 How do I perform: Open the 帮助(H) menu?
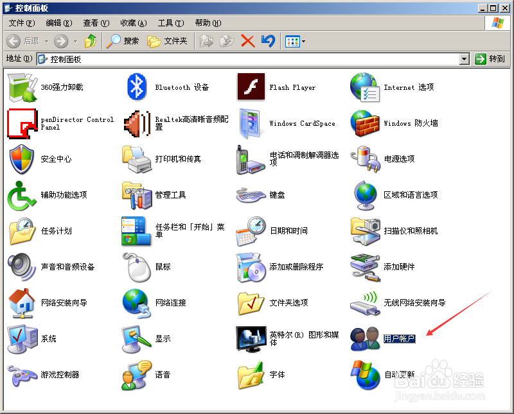coord(208,23)
